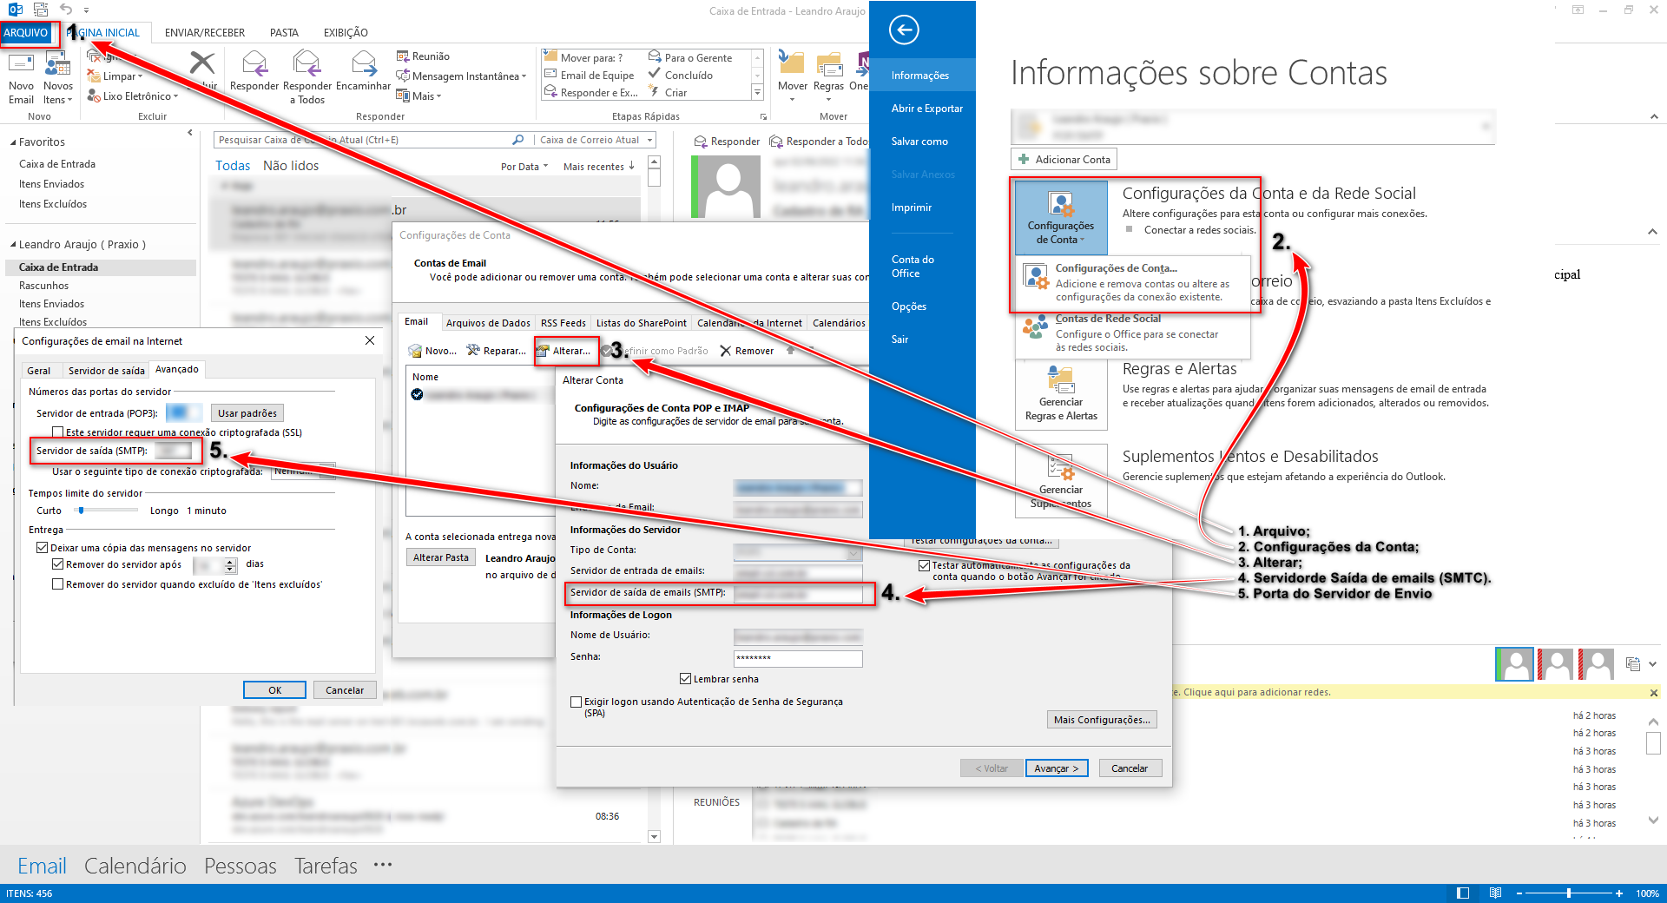Click Opções in backstage menu
This screenshot has height=903, width=1667.
908,306
